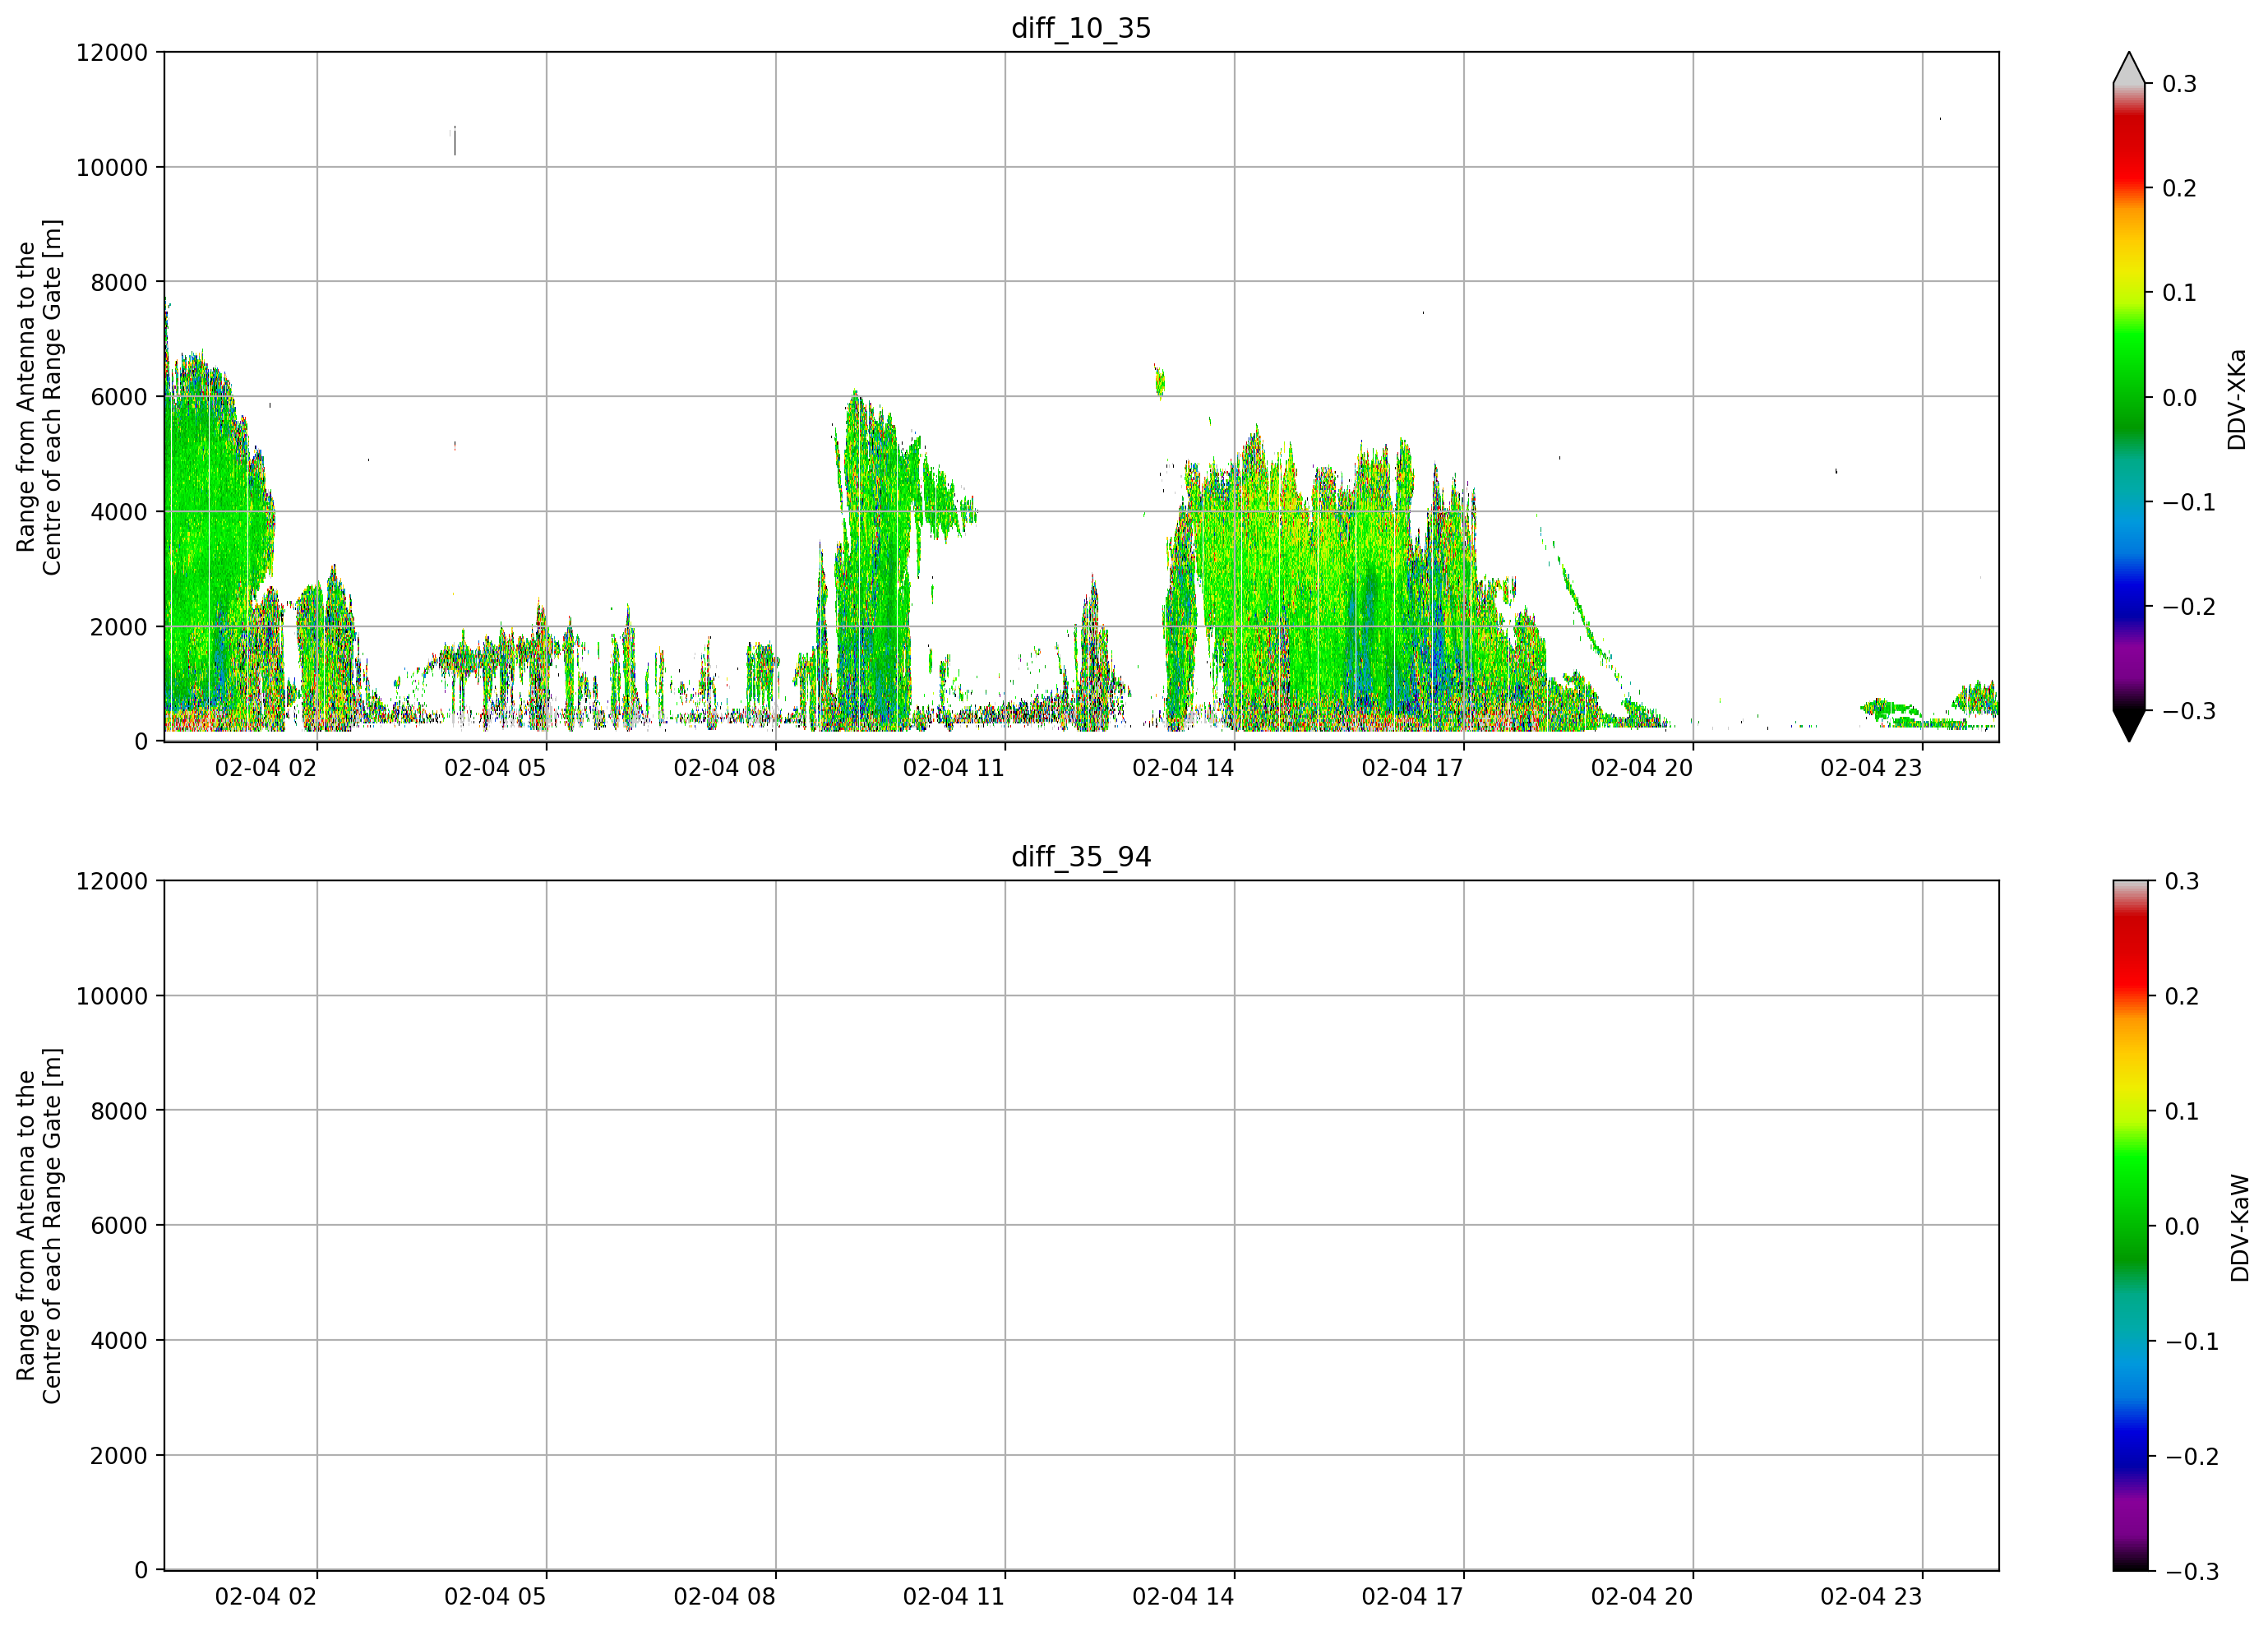Screen dimensions: 2268x1626
Task: Click the DDV-KaW colorbar label
Action: pos(2240,1228)
